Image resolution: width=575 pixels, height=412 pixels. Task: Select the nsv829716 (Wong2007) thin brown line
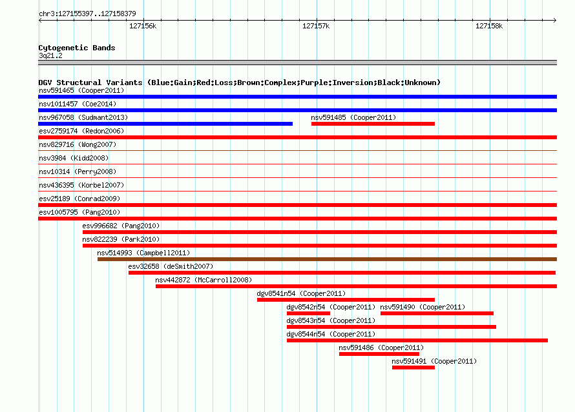(297, 150)
